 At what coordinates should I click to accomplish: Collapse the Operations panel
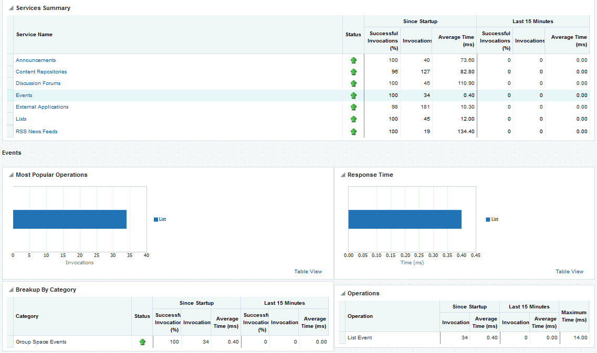pos(342,294)
